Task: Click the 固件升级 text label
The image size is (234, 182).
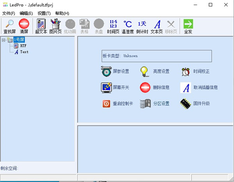Action: [202, 103]
